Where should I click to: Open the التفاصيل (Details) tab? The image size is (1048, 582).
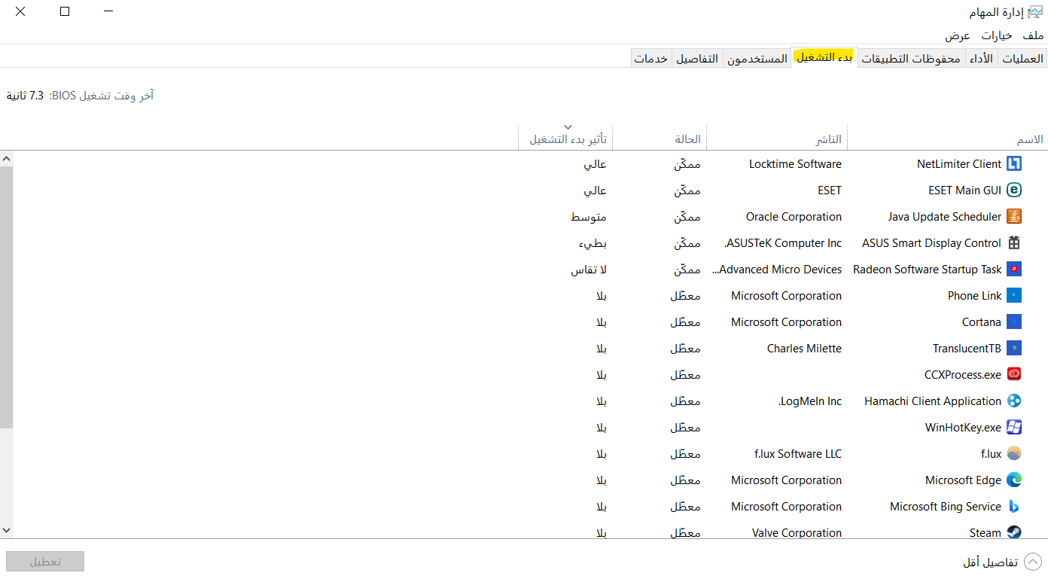[697, 59]
